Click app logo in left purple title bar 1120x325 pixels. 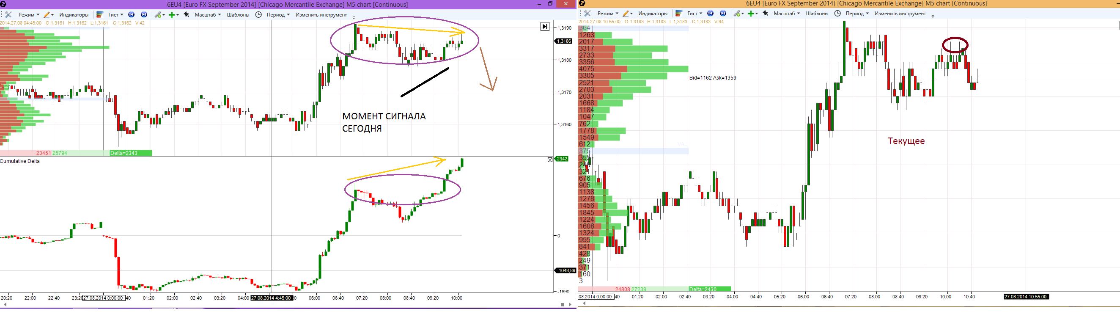(3, 4)
